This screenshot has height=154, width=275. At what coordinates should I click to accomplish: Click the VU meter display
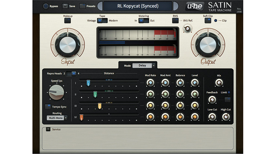click(138, 43)
